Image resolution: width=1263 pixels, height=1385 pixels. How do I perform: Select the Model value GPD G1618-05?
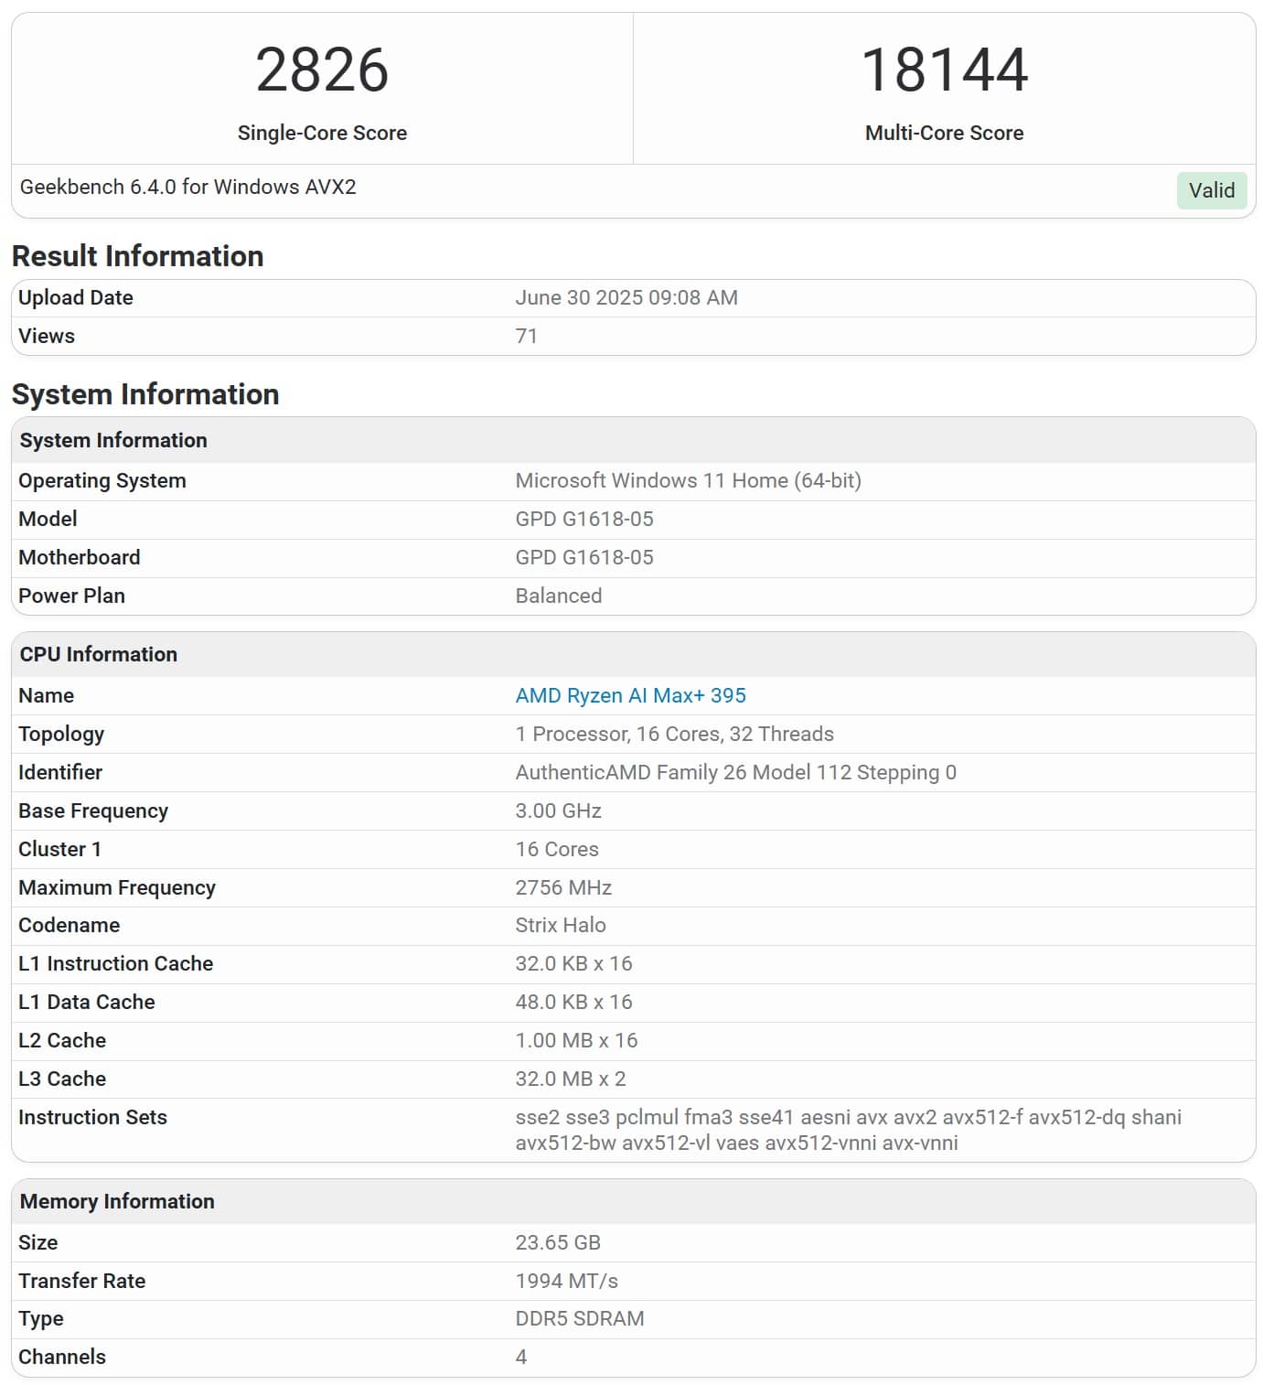click(x=584, y=519)
